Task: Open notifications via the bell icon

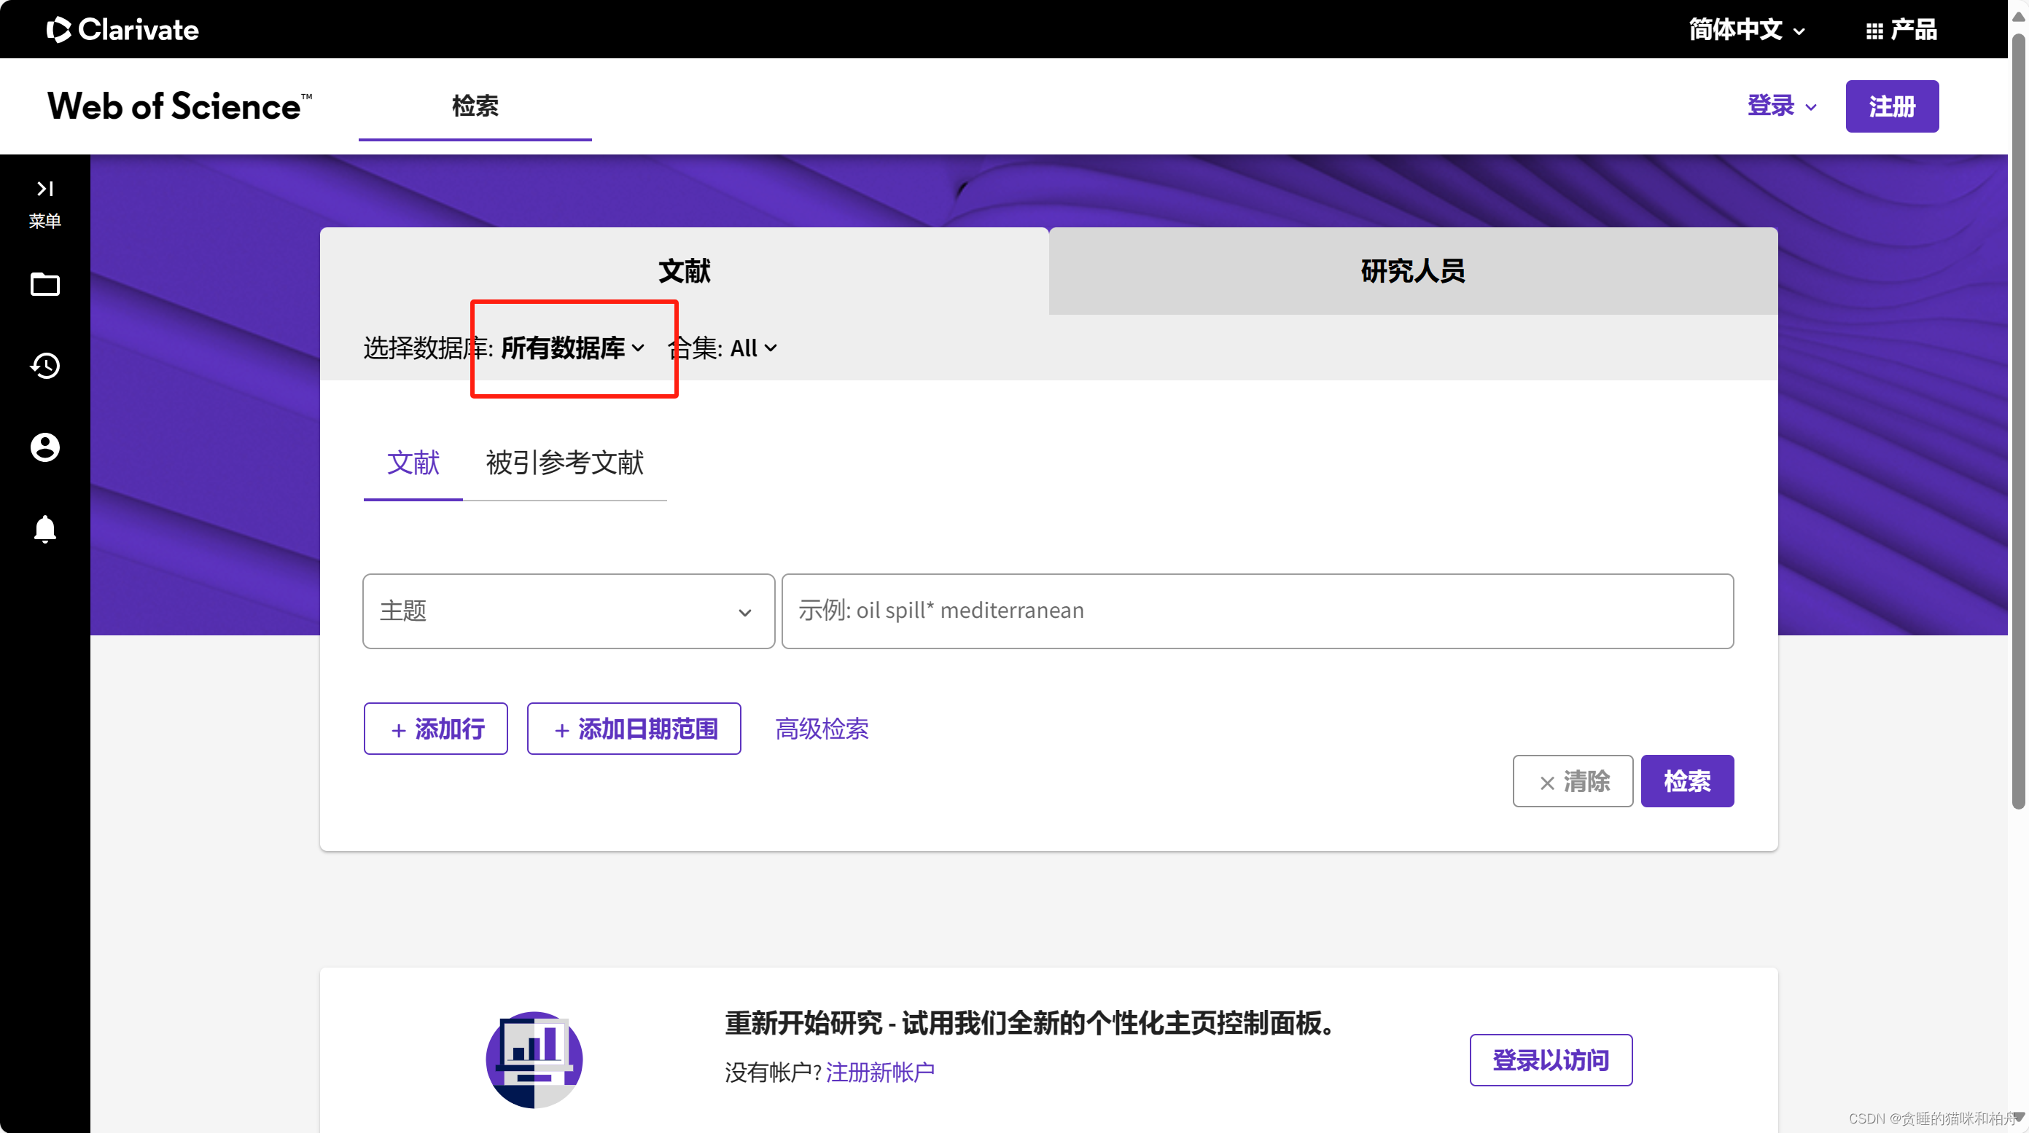Action: point(45,529)
